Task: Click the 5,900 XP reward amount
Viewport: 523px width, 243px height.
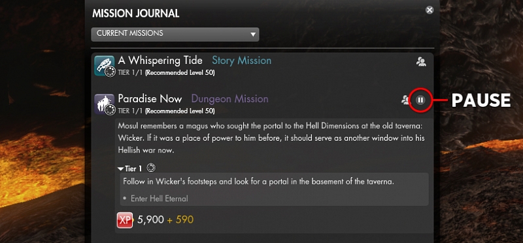Action: click(x=151, y=220)
